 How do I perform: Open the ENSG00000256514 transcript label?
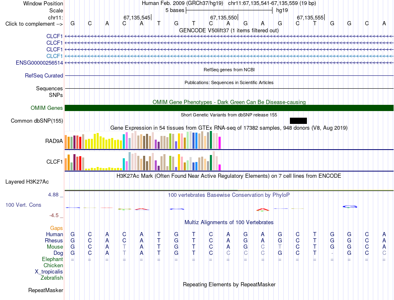pyautogui.click(x=39, y=63)
